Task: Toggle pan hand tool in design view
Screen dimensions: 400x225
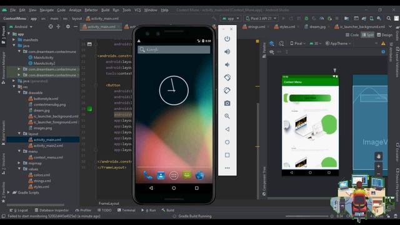Action: click(x=379, y=156)
